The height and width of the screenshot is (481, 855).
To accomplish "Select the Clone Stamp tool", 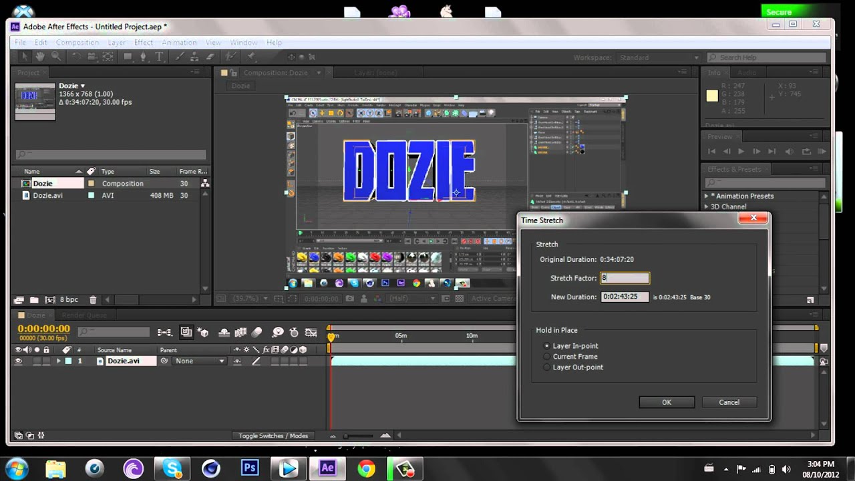I will pyautogui.click(x=194, y=57).
